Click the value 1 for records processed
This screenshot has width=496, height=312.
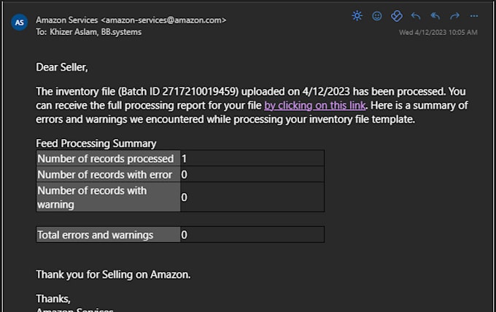[x=184, y=158]
